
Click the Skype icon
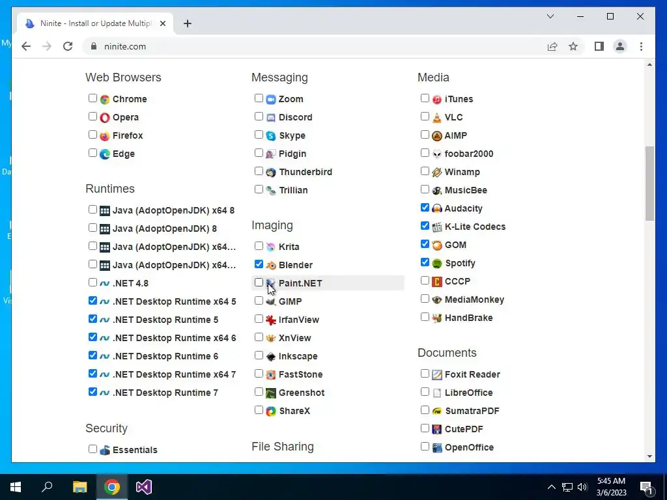point(271,136)
